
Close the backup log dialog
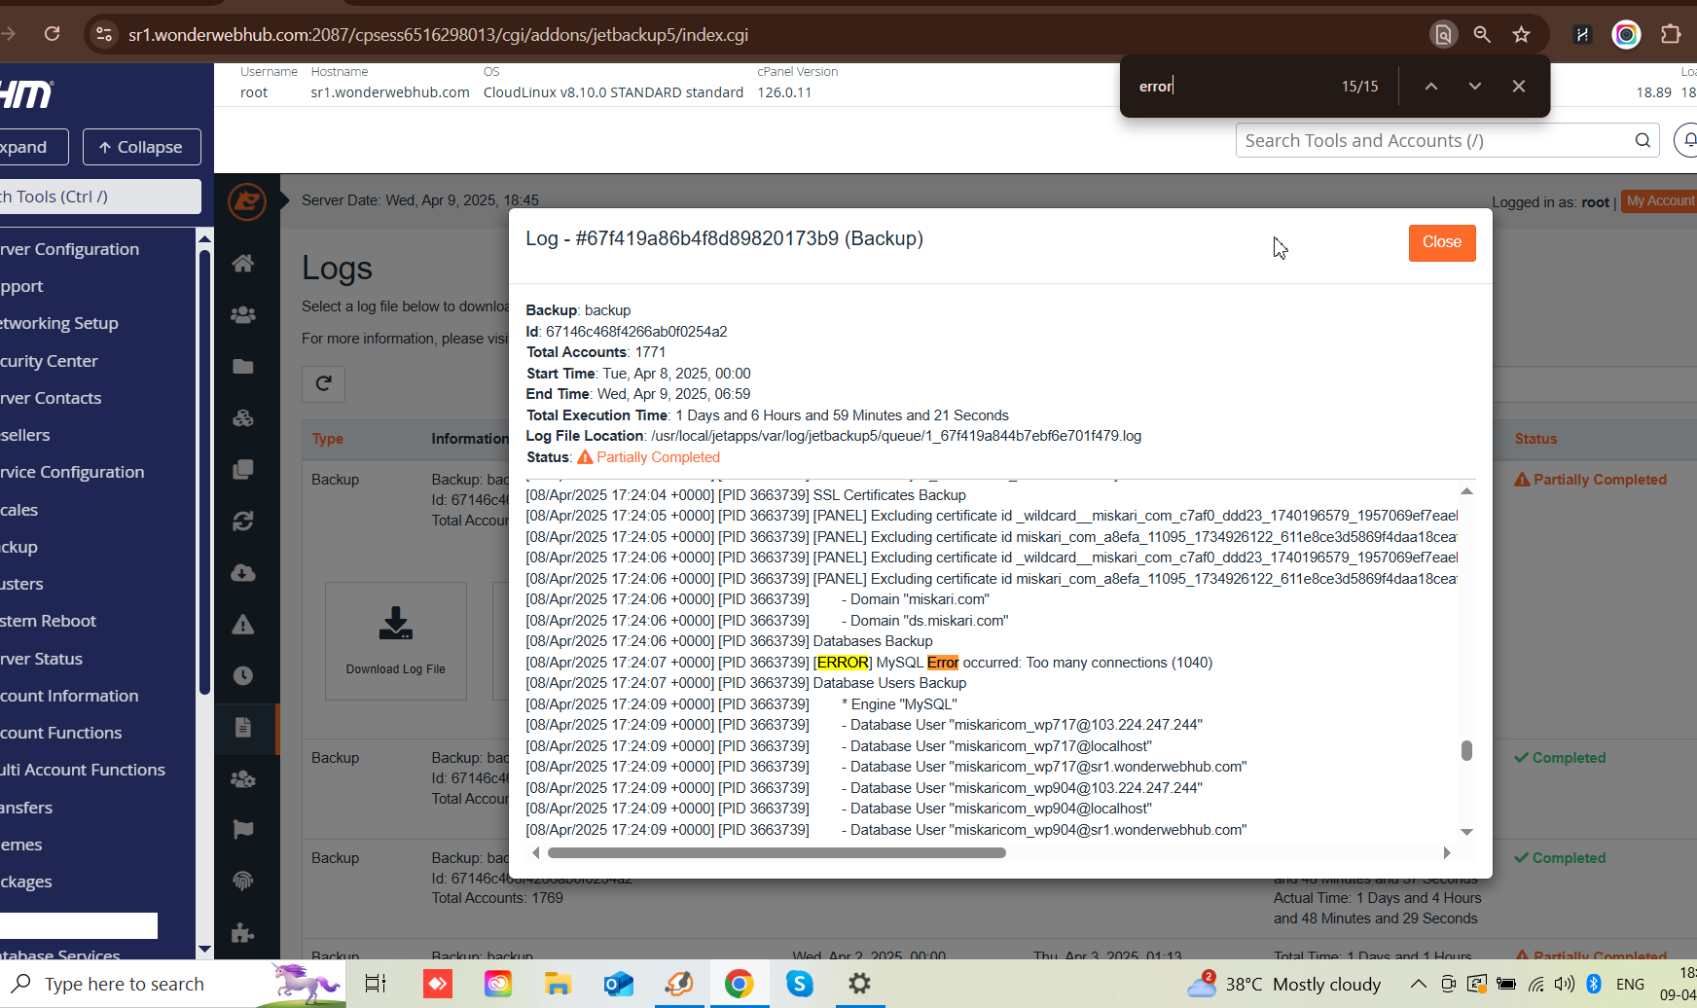pyautogui.click(x=1441, y=242)
